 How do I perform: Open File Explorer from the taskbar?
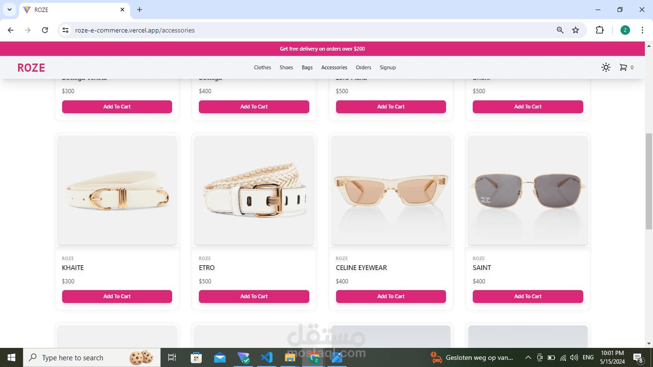tap(290, 357)
